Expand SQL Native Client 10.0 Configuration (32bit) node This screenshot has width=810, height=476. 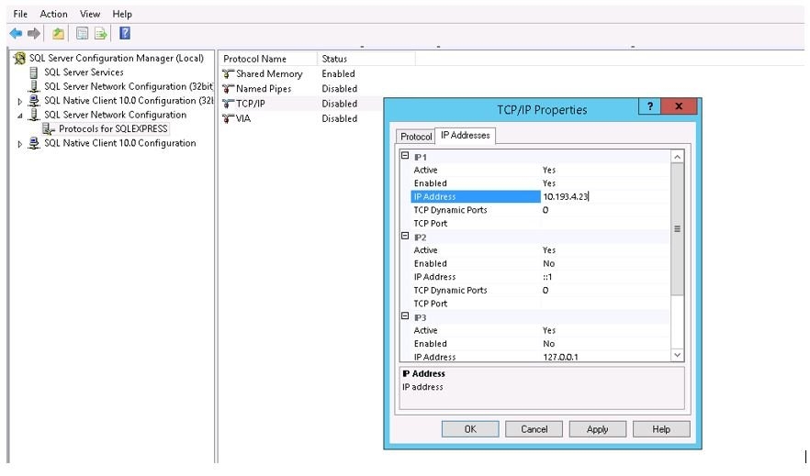pos(20,101)
